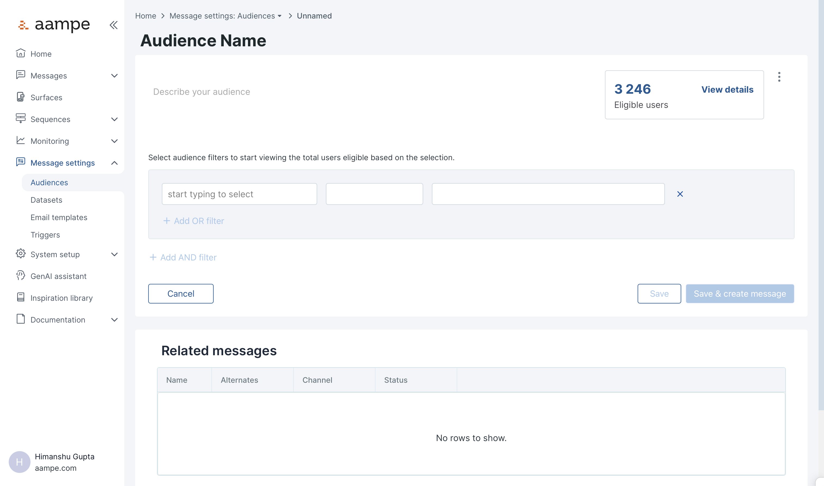Click the Home house icon in sidebar
Screen dimensions: 824x486
tap(20, 53)
